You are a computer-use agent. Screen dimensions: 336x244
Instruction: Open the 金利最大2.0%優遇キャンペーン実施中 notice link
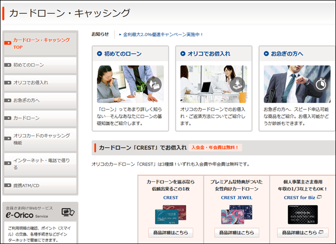coord(163,35)
